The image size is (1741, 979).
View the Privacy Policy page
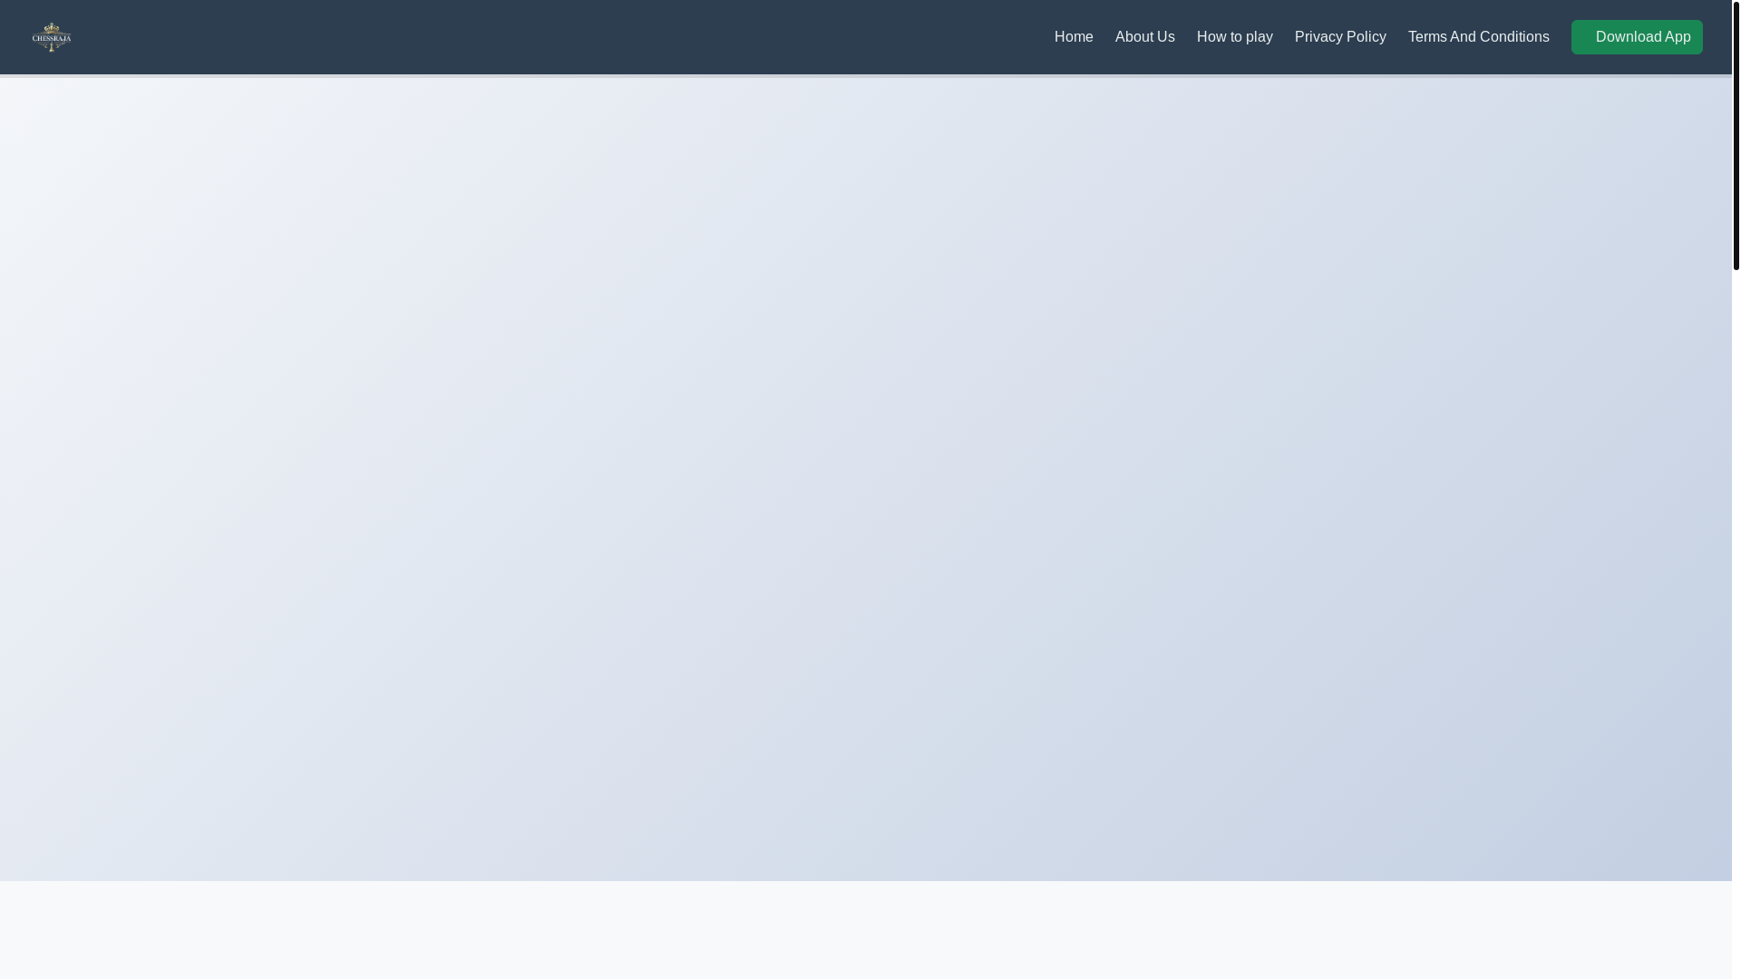tap(1340, 37)
